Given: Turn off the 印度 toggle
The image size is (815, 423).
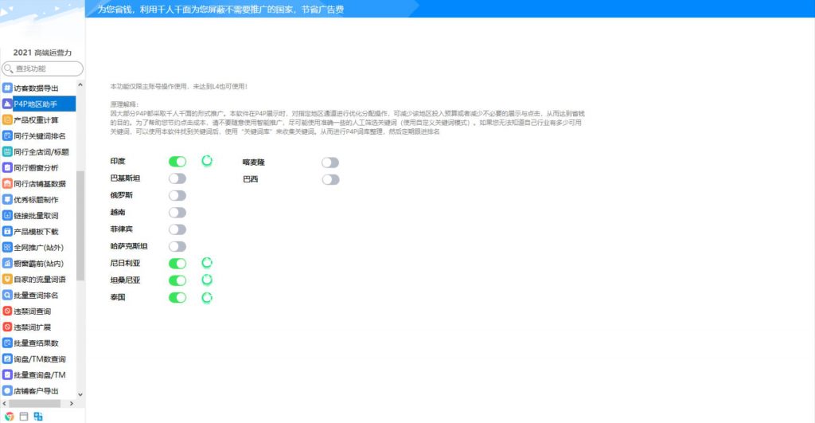Looking at the screenshot, I should [177, 161].
